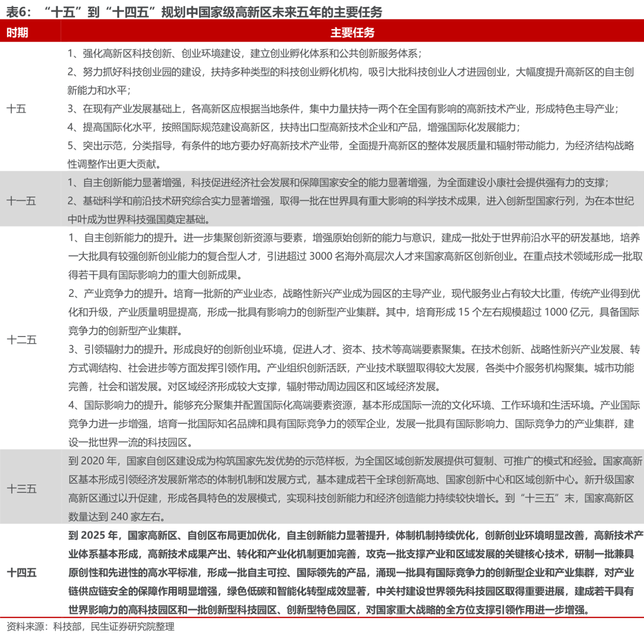Click the 十二五 period cell

[22, 340]
